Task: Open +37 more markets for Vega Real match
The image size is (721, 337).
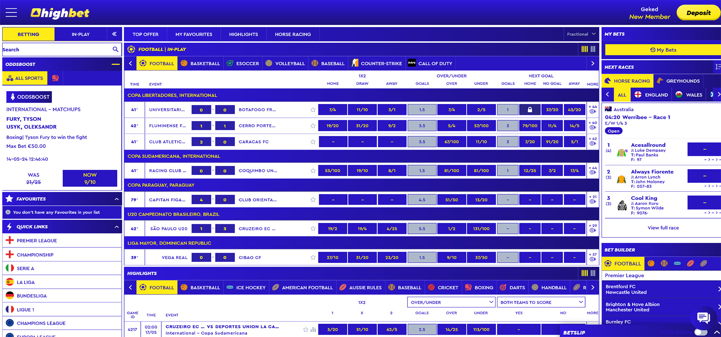Action: click(593, 257)
